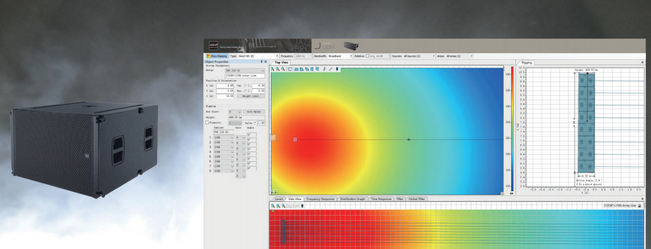Click the X [m] position input field
This screenshot has width=651, height=249.
click(225, 86)
